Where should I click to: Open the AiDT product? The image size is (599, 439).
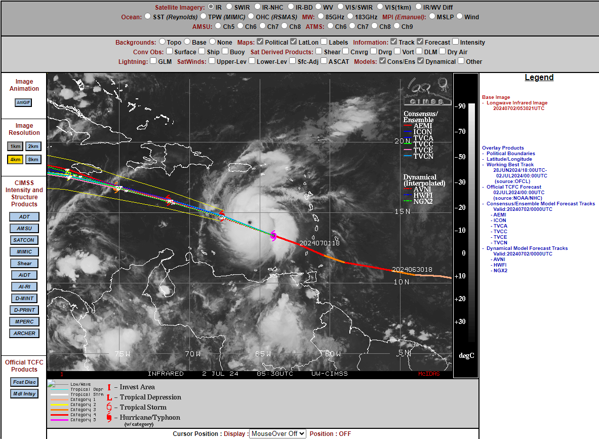pos(24,275)
